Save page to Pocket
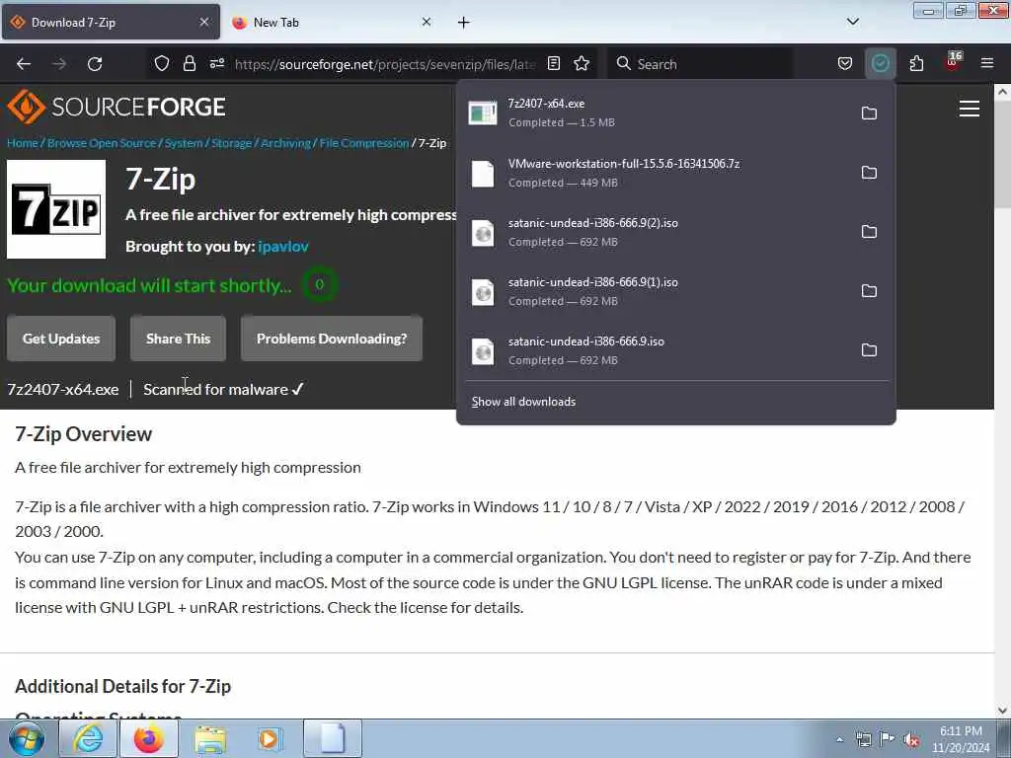Viewport: 1011px width, 758px height. tap(845, 63)
